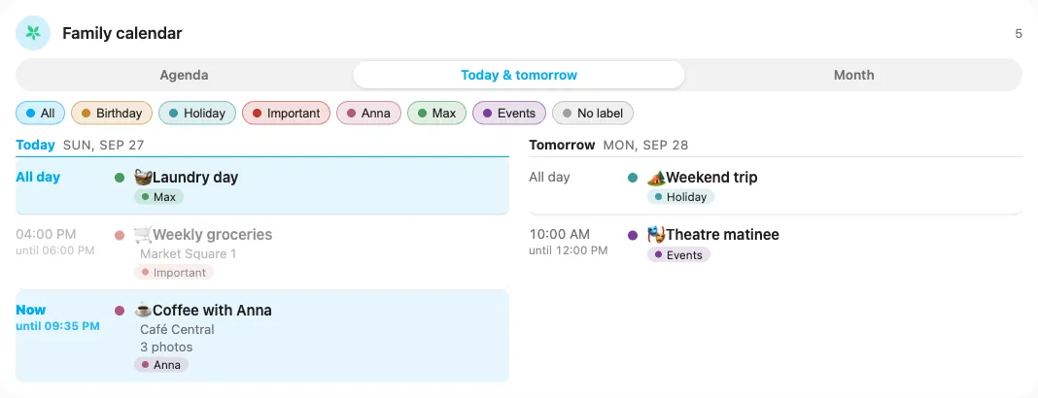Click the green dot beside Laundry day

120,178
